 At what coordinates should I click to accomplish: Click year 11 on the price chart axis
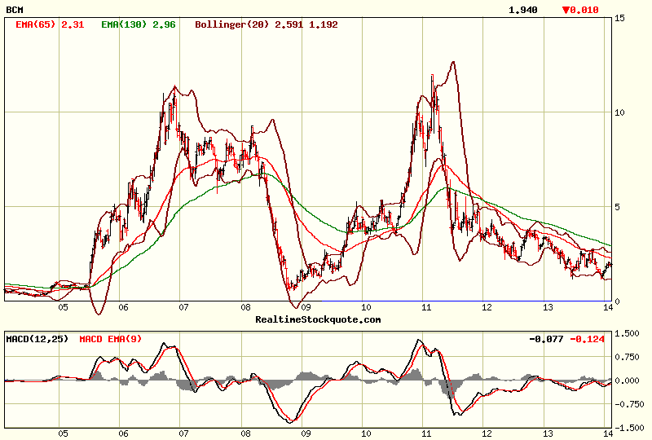tap(426, 308)
